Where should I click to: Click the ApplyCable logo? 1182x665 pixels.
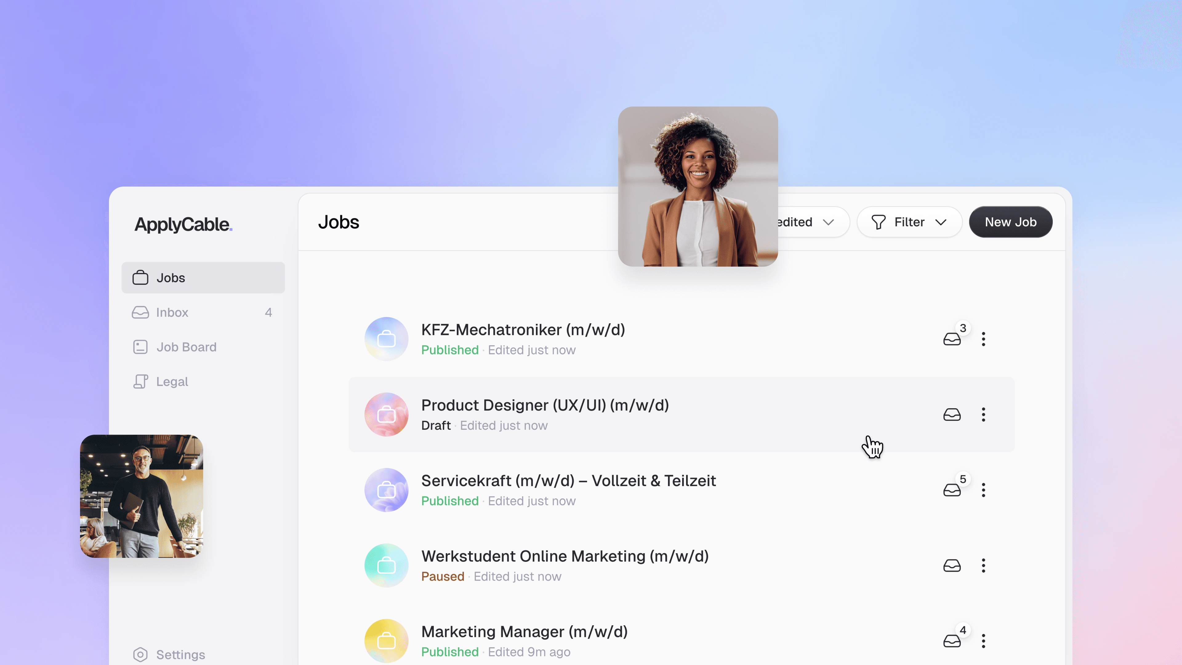coord(183,224)
